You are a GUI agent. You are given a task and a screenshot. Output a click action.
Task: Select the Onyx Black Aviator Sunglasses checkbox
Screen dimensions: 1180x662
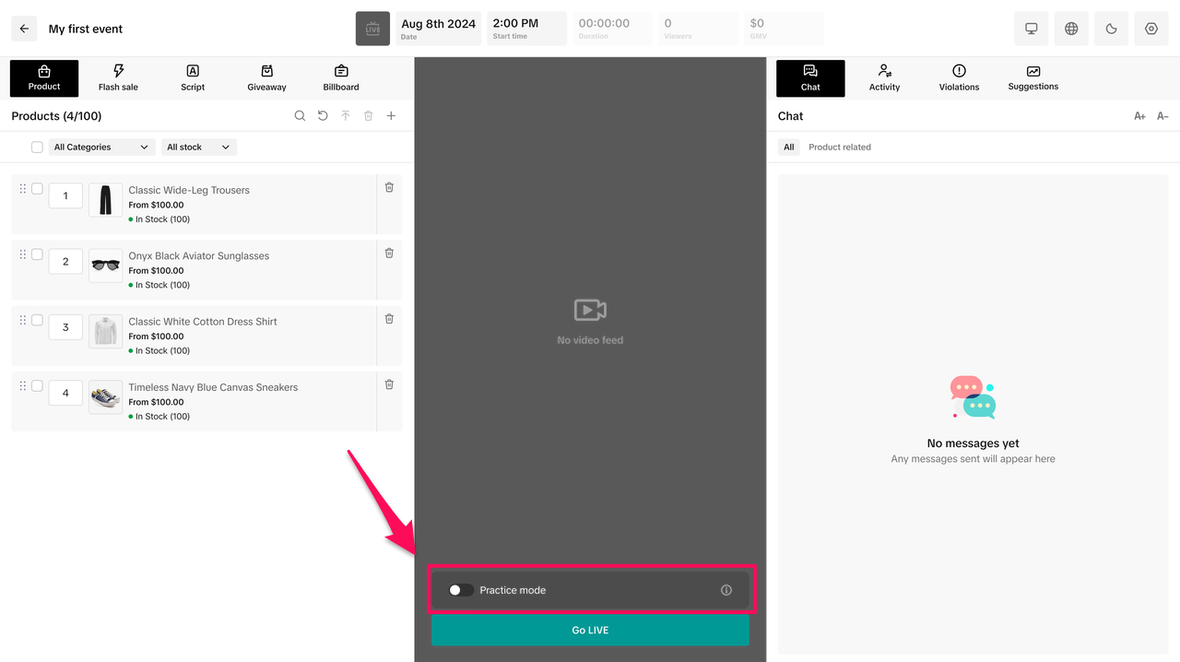coord(37,254)
